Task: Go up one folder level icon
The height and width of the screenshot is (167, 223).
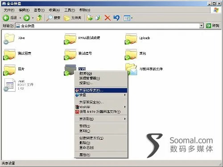Action: [x=39, y=18]
